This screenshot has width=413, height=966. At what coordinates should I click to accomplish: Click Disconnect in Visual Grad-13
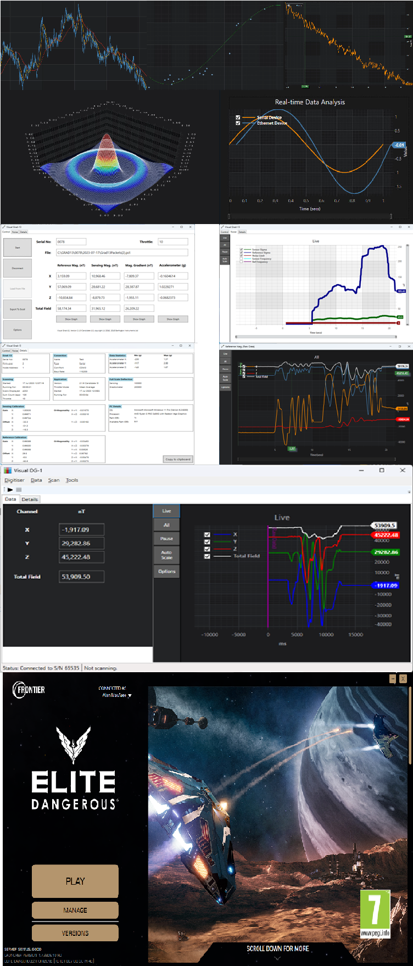pos(18,268)
